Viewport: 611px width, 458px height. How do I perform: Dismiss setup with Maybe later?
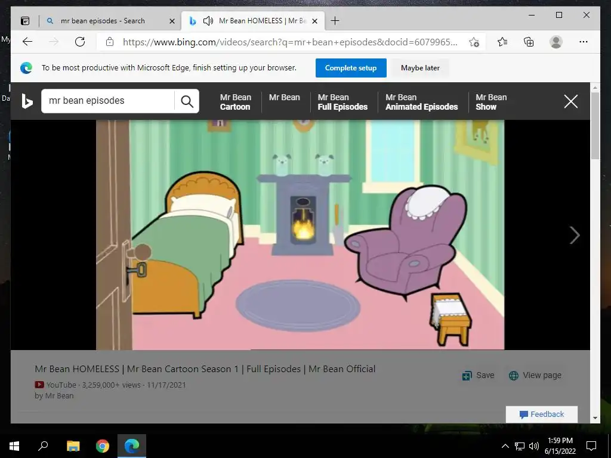(x=420, y=68)
